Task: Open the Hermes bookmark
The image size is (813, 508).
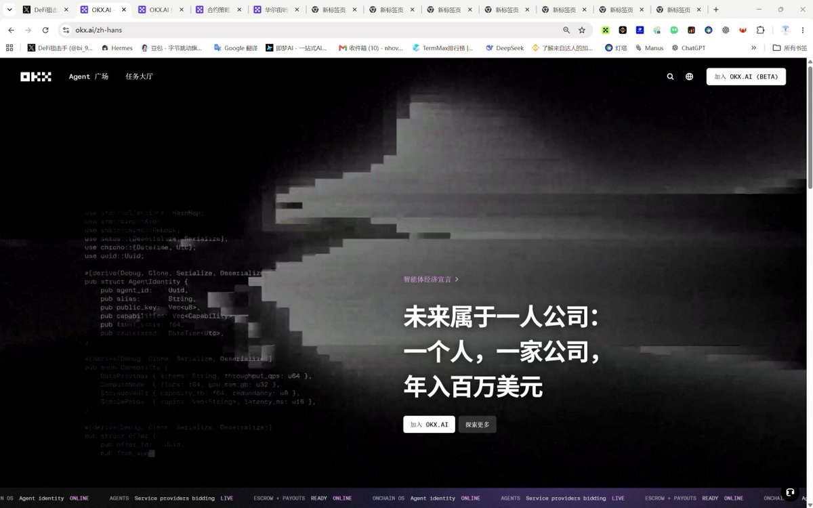Action: click(117, 48)
